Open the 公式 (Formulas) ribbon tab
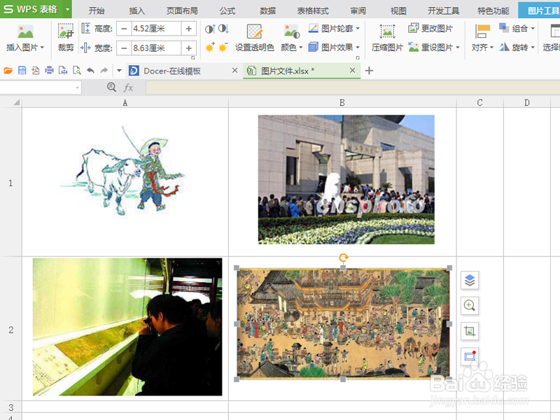 [227, 10]
